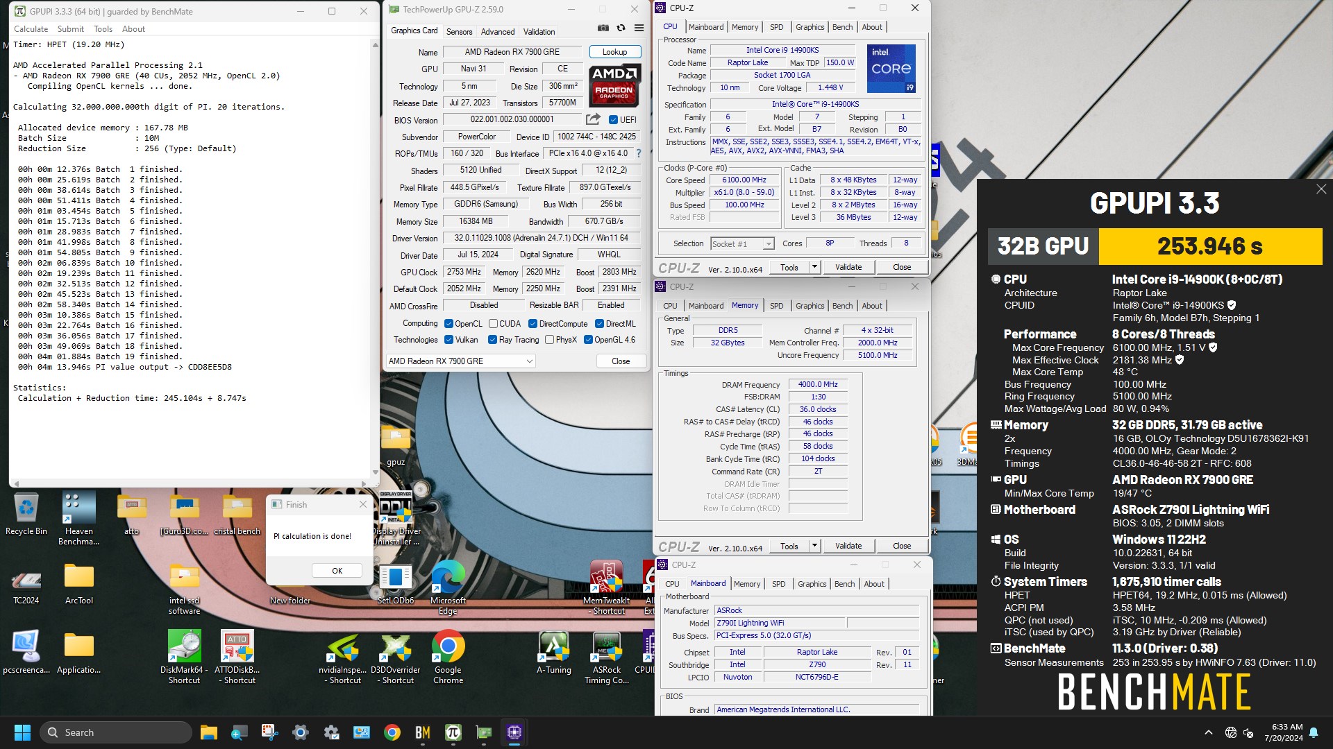The width and height of the screenshot is (1333, 749).
Task: Toggle the DirectML checkbox
Action: [599, 324]
